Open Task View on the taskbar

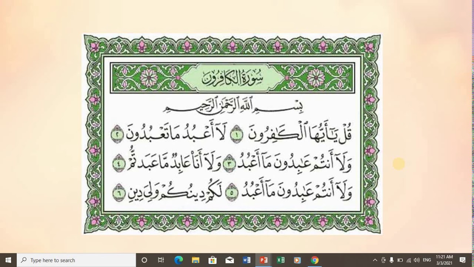pyautogui.click(x=161, y=260)
